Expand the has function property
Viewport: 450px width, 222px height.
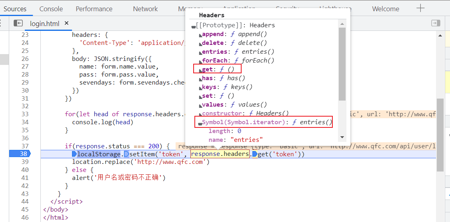click(201, 79)
